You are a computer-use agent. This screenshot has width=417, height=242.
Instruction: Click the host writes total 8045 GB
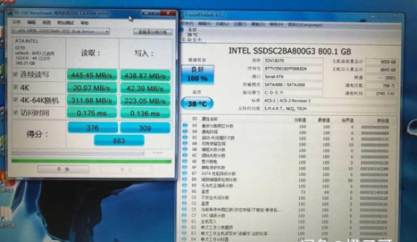click(381, 70)
